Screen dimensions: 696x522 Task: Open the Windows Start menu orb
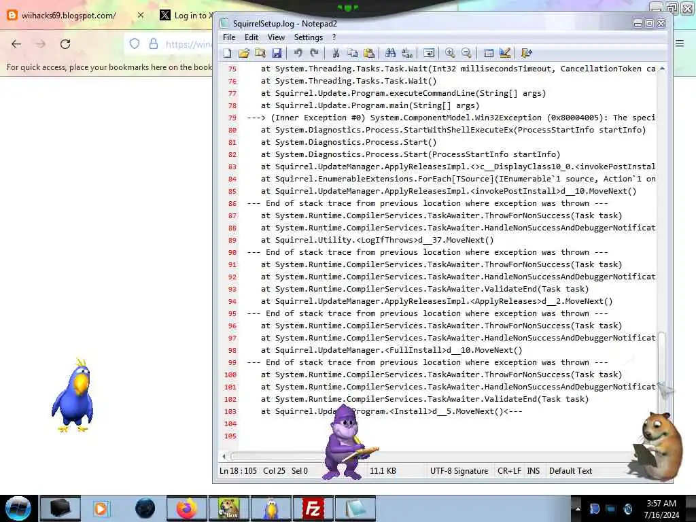18,508
